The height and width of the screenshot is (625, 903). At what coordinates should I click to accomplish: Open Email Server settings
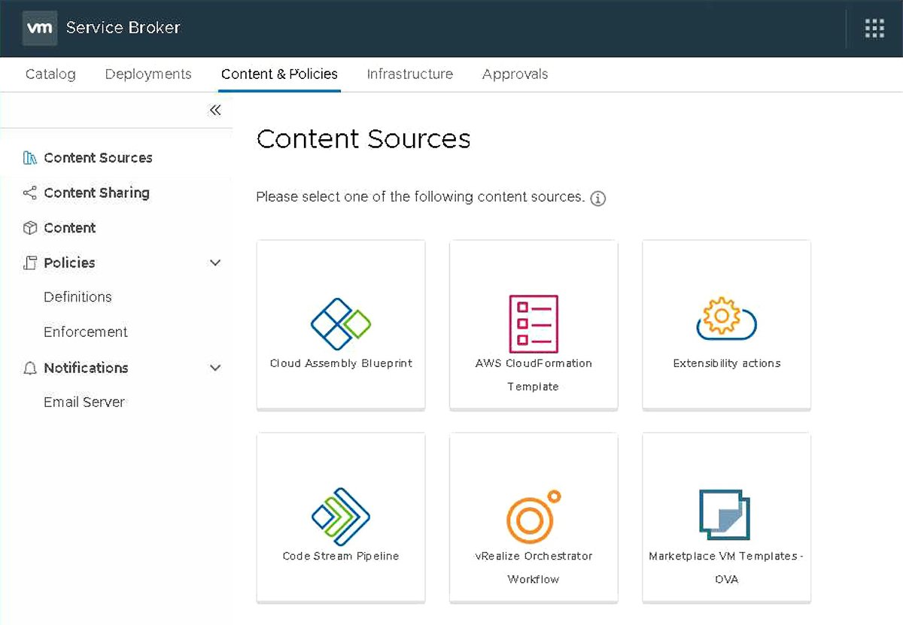coord(84,402)
